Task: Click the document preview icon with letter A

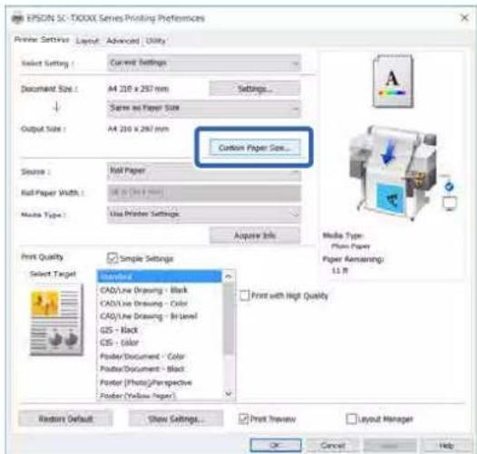Action: tap(393, 82)
